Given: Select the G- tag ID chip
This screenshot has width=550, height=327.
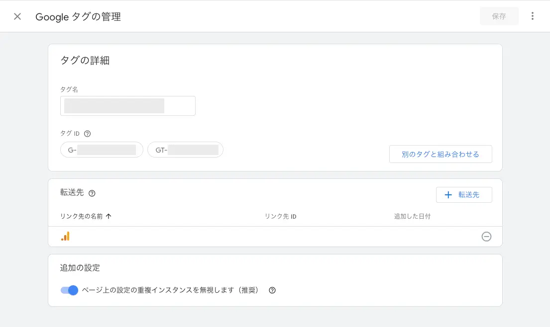Looking at the screenshot, I should pyautogui.click(x=102, y=150).
